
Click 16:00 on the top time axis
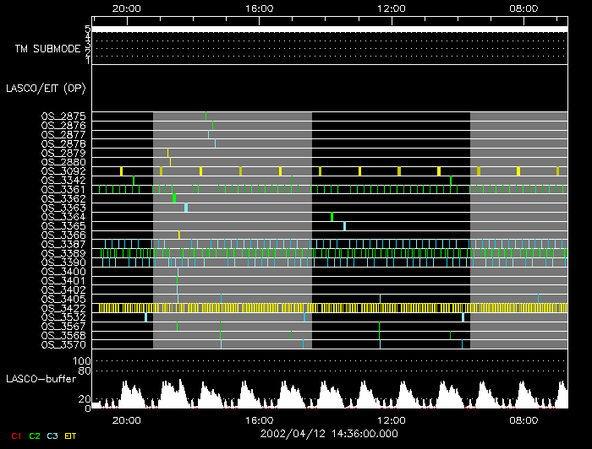[259, 8]
